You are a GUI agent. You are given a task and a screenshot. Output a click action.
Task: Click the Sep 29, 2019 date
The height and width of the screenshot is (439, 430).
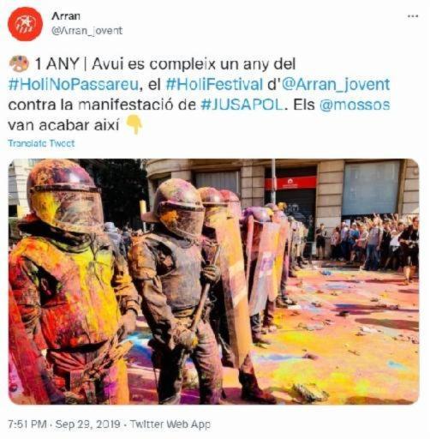point(87,424)
